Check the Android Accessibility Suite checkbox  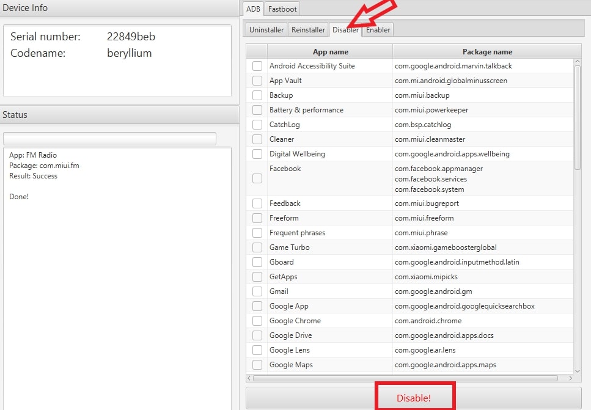coord(257,66)
